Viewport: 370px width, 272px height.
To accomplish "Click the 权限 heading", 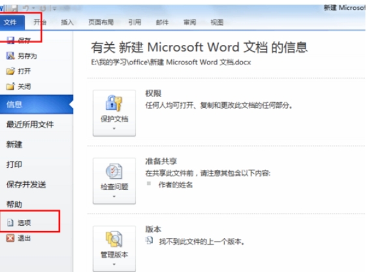I will pos(153,93).
